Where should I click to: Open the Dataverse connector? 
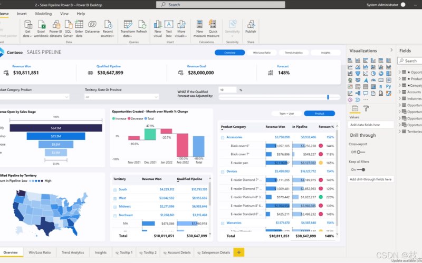[92, 27]
